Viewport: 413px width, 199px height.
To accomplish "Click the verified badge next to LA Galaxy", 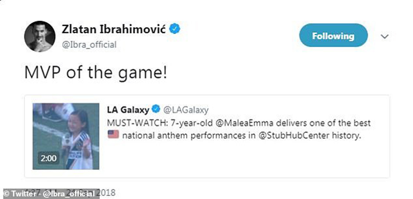I will (156, 110).
